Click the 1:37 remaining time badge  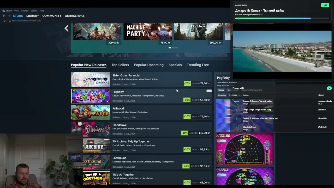click(325, 5)
